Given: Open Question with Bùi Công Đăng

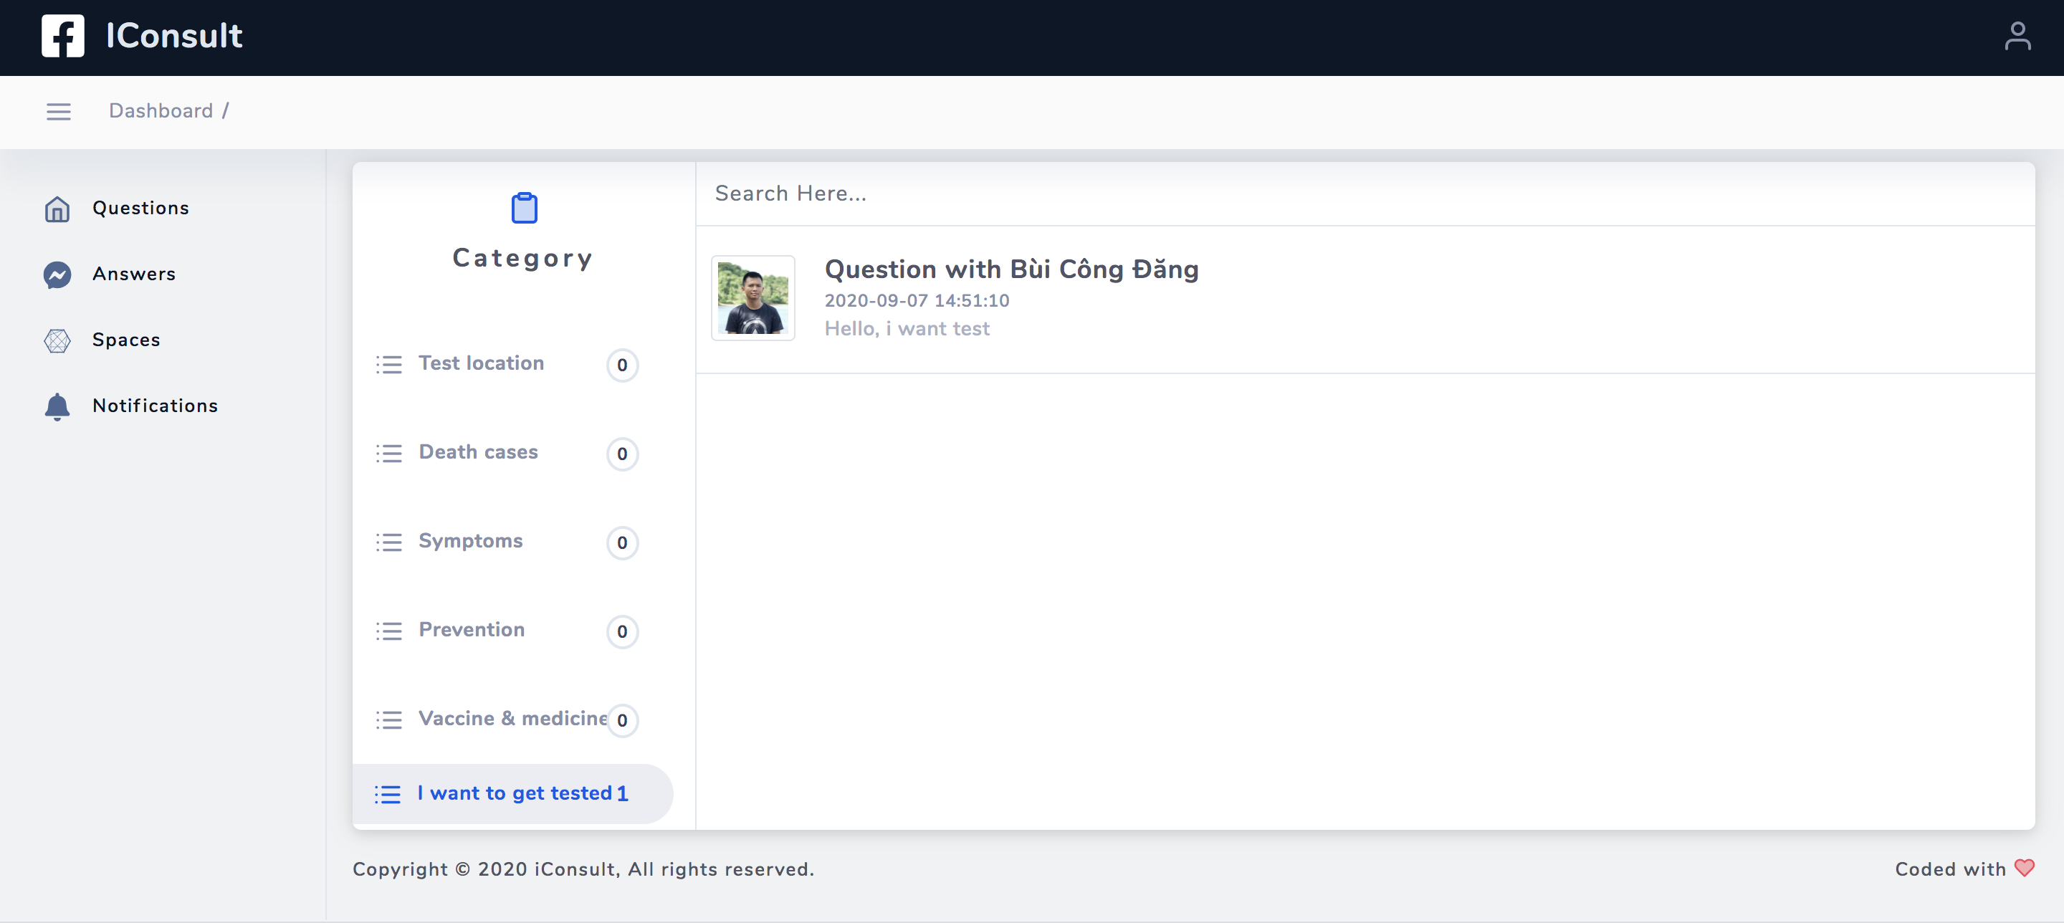Looking at the screenshot, I should coord(1010,269).
